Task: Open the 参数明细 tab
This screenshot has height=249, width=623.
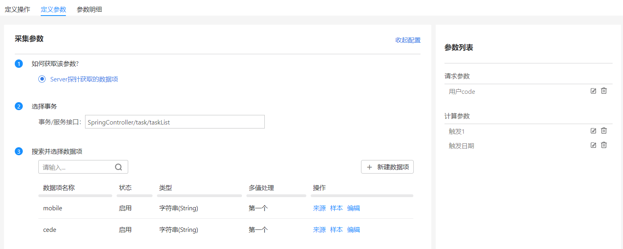Action: click(x=89, y=9)
